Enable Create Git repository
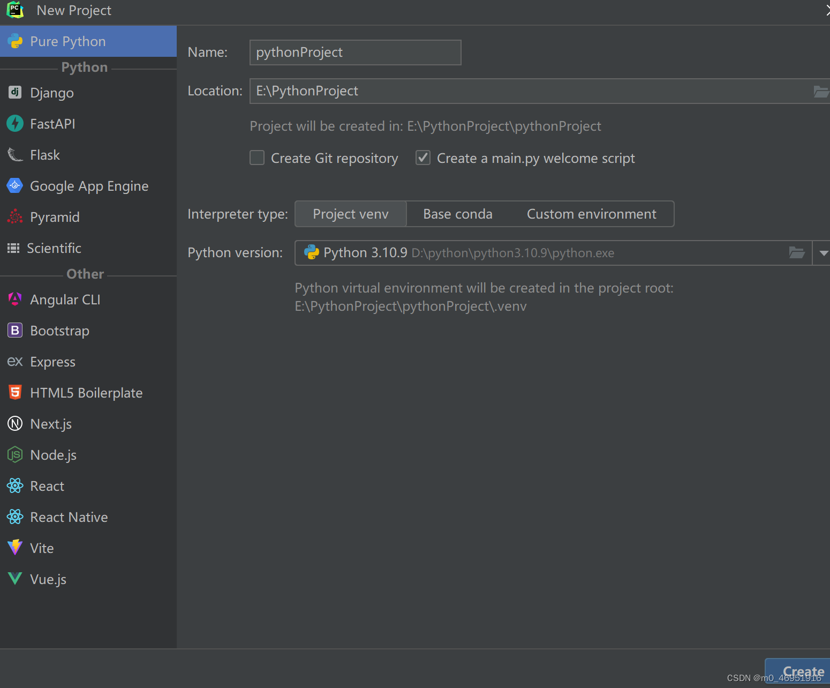Viewport: 830px width, 688px height. tap(257, 158)
